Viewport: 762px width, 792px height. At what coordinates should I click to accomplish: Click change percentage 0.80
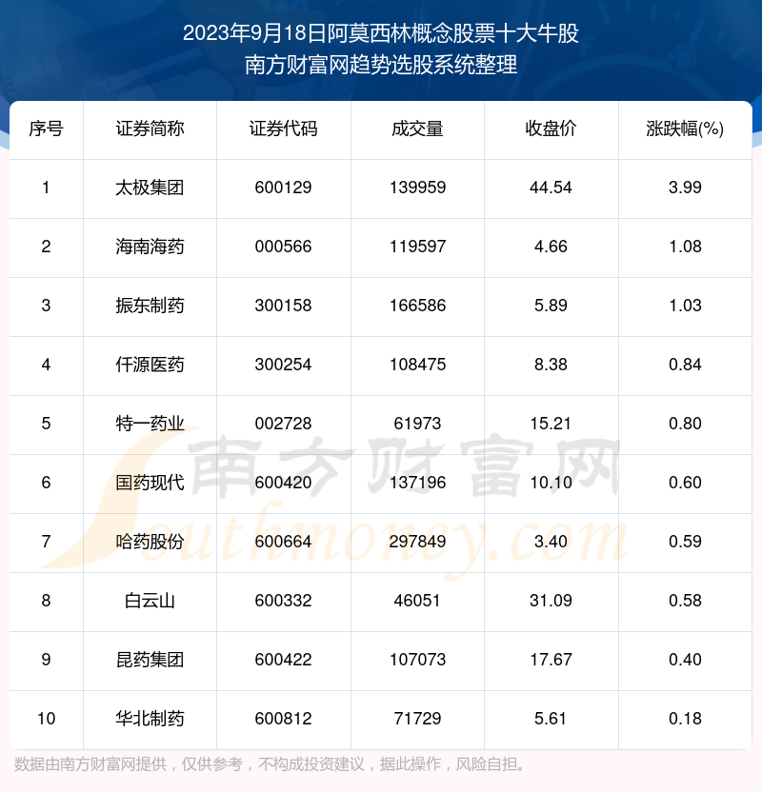(685, 424)
